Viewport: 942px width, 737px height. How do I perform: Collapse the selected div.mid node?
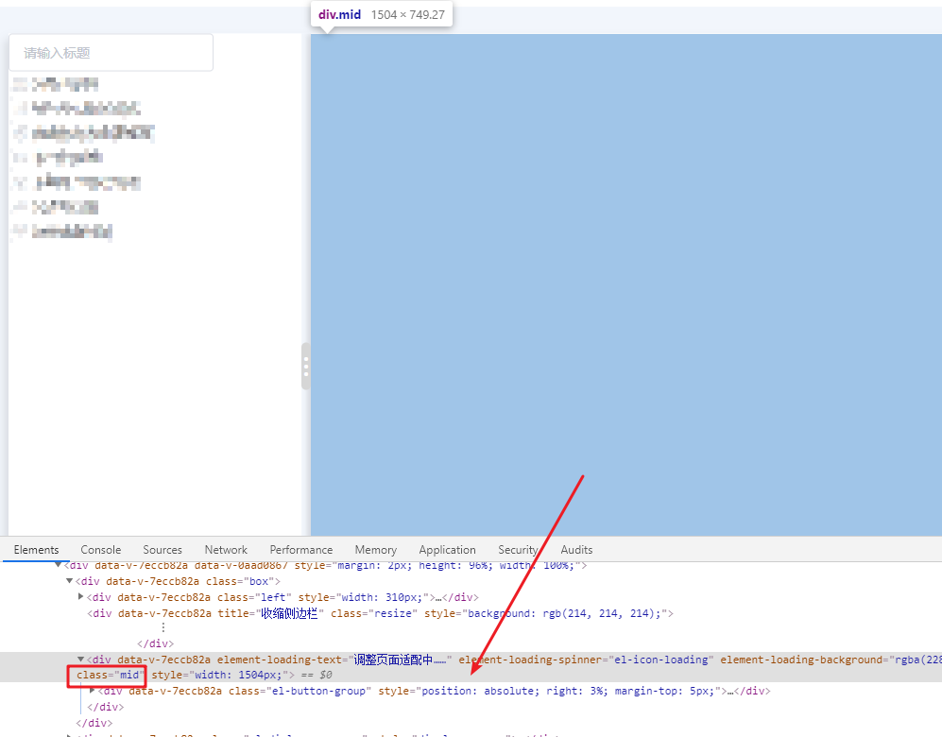(x=81, y=660)
